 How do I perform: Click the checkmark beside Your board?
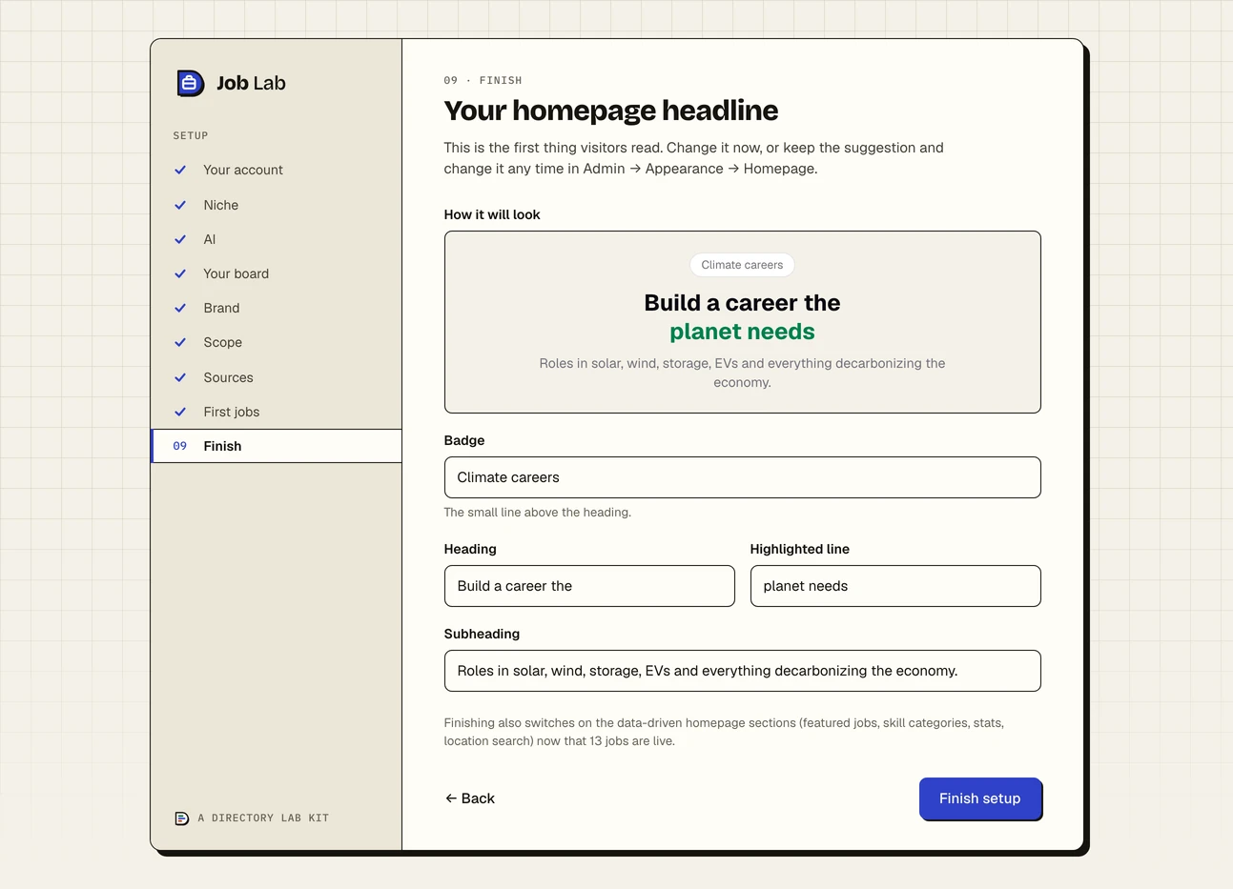tap(180, 273)
